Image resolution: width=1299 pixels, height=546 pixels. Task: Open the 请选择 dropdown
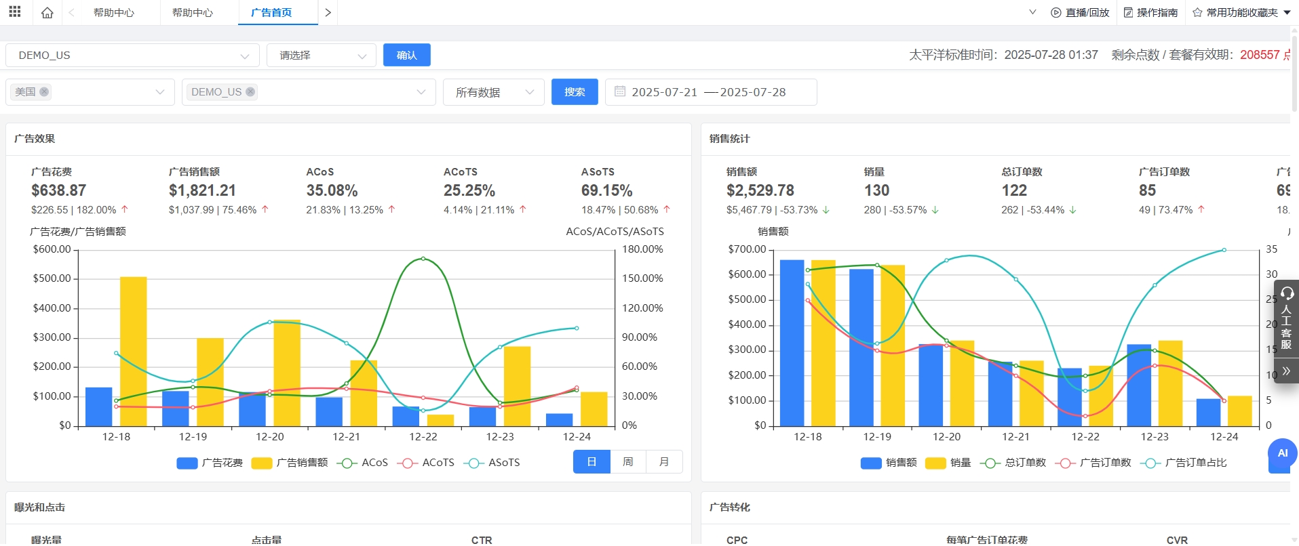click(x=321, y=56)
